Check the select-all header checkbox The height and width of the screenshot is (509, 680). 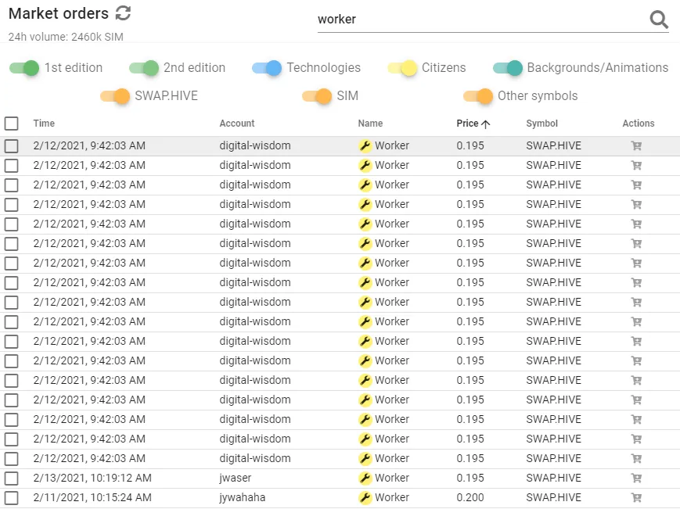(12, 124)
